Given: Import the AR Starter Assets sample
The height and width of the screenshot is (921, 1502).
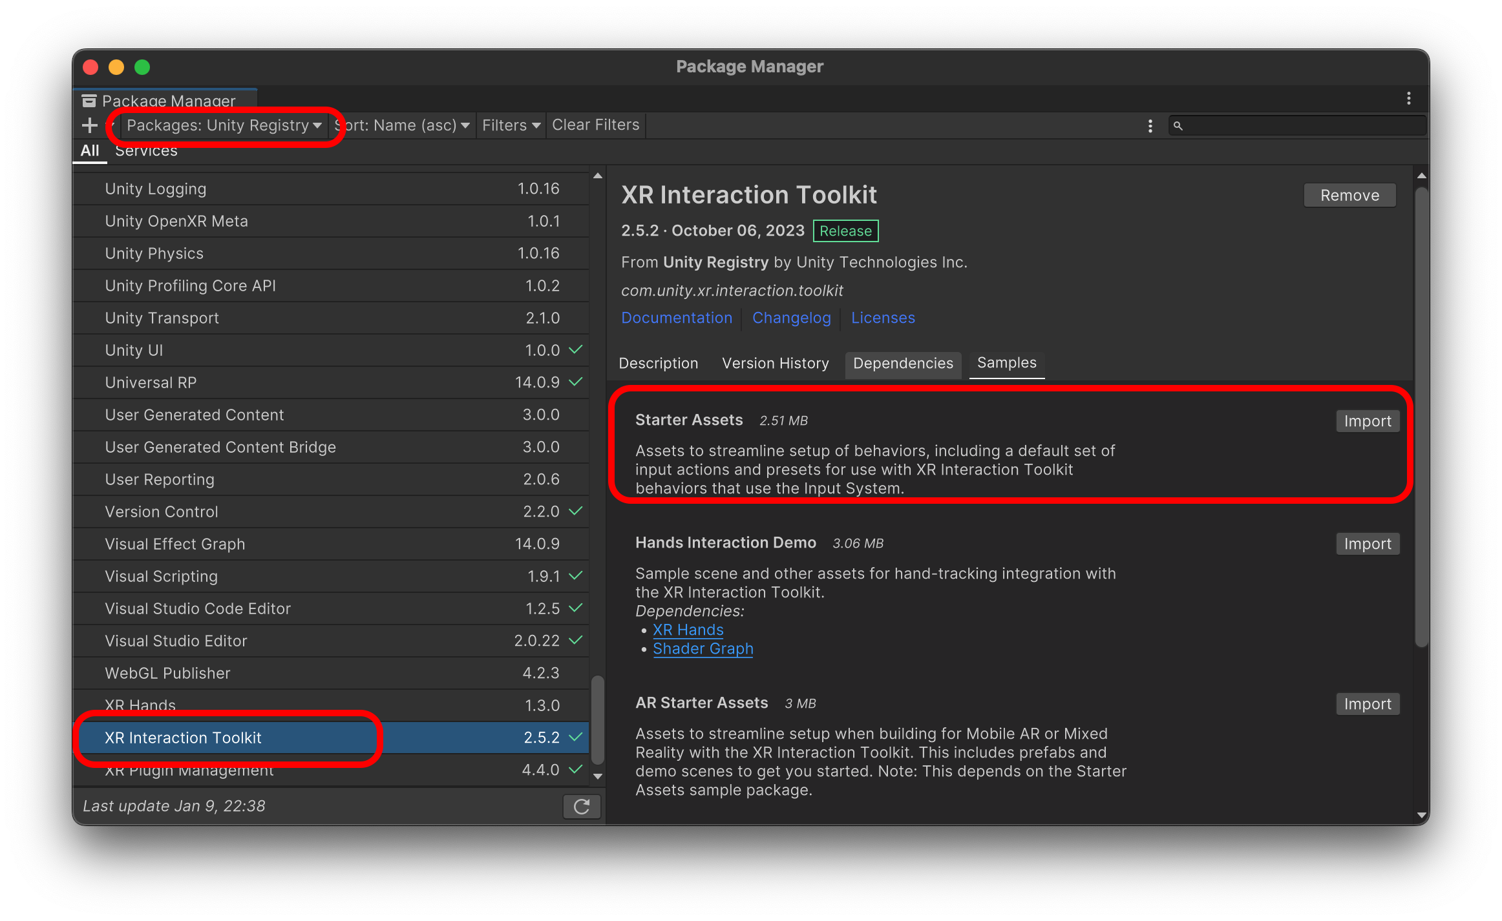Looking at the screenshot, I should pyautogui.click(x=1368, y=704).
